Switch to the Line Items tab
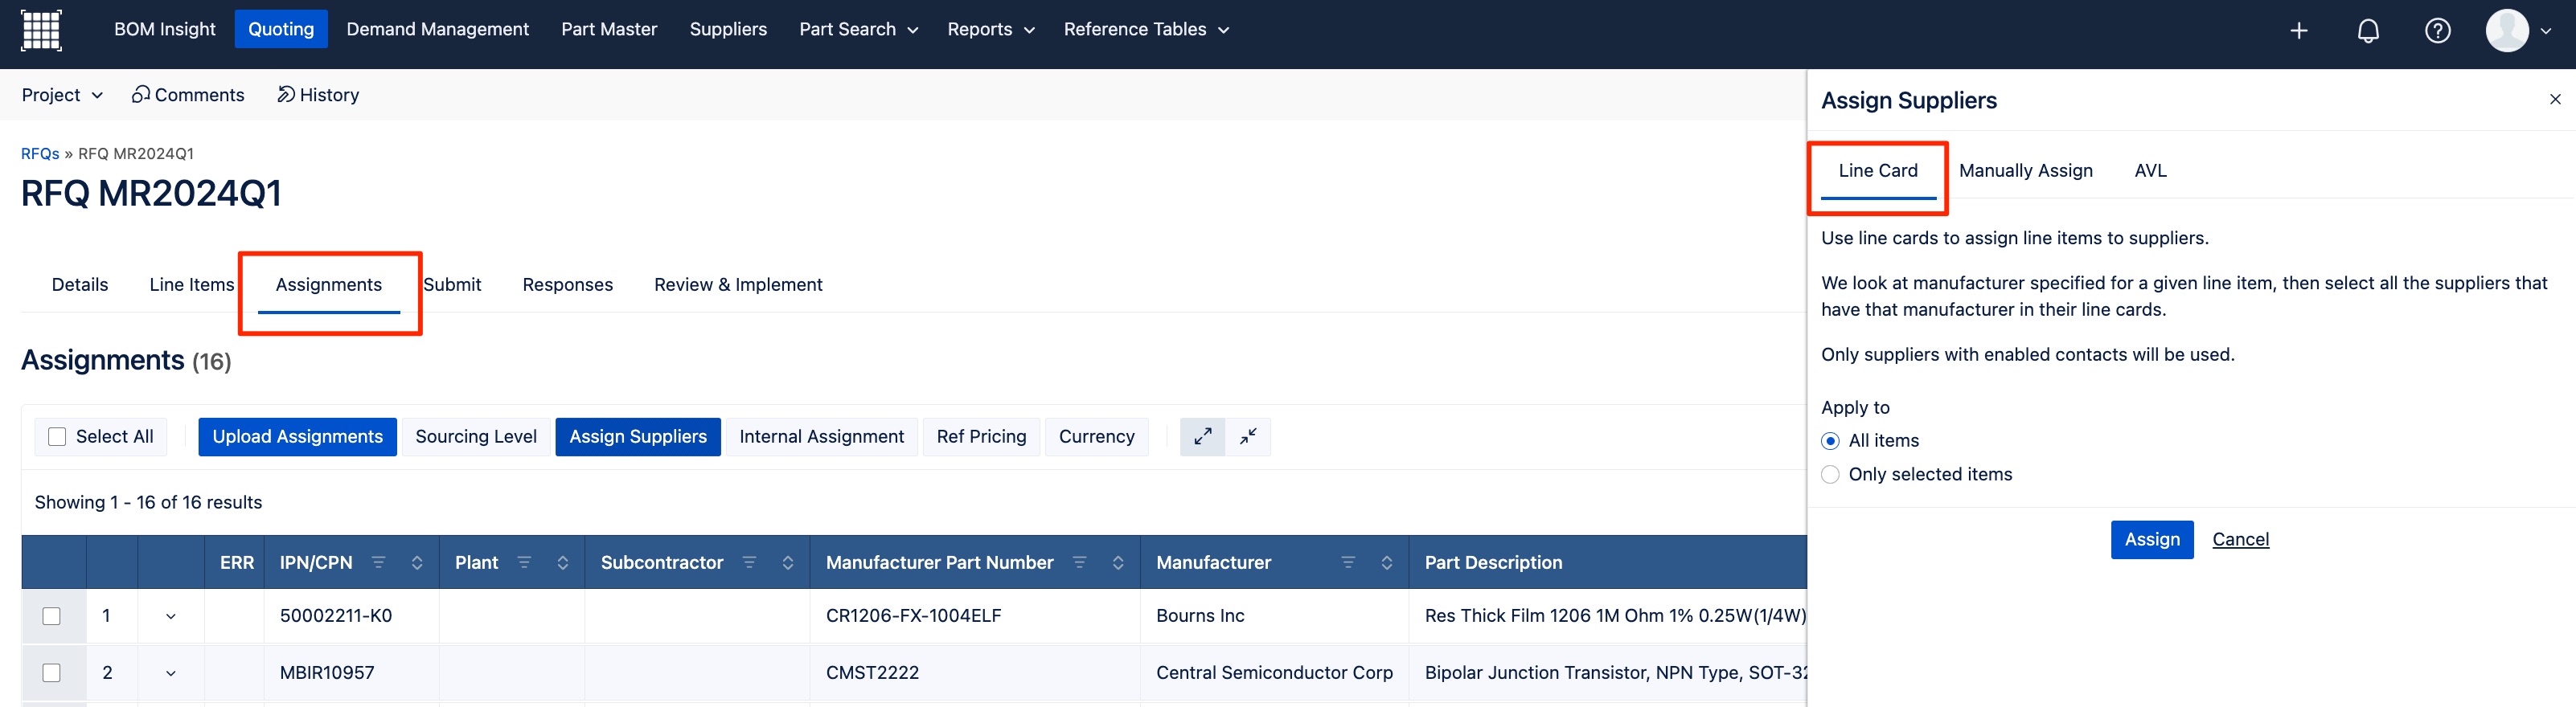 coord(192,284)
